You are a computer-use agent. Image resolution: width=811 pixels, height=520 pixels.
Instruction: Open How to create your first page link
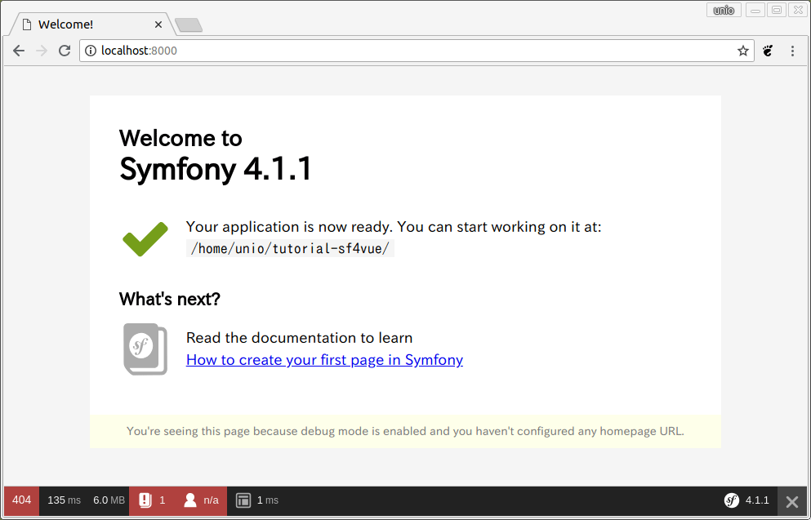coord(324,360)
